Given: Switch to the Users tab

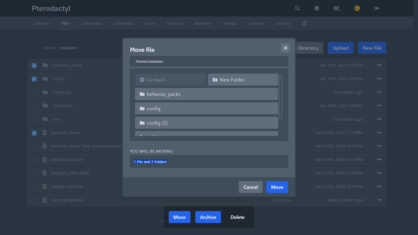Looking at the screenshot, I should coord(150,23).
